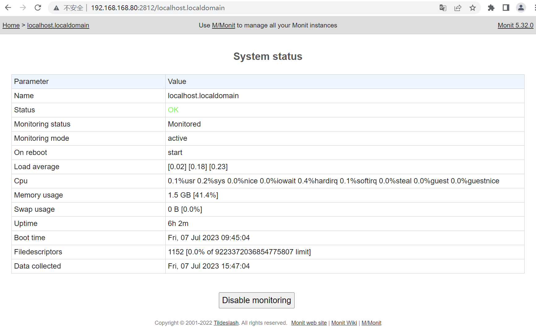Click the uptime value 6h 2m
The image size is (536, 334).
pyautogui.click(x=178, y=223)
